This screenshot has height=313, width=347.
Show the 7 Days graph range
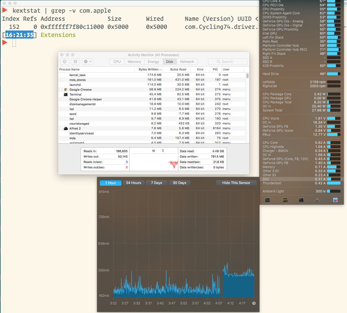[157, 183]
